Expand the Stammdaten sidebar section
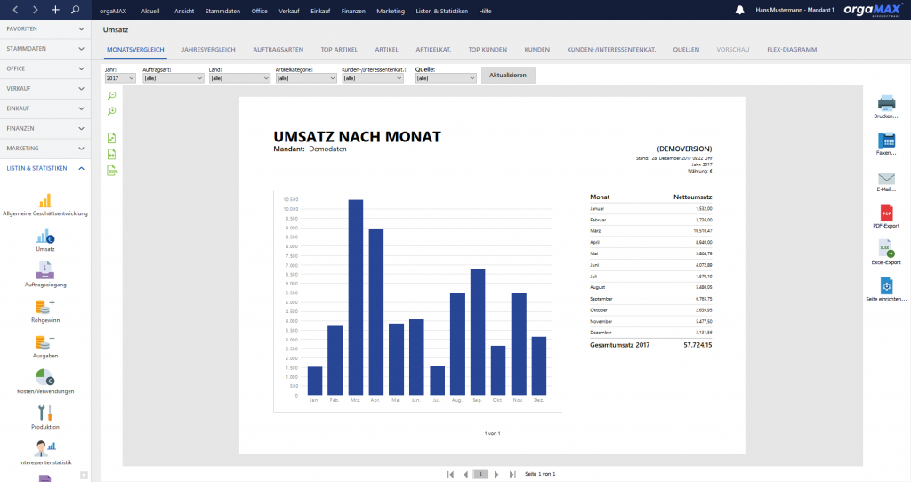The height and width of the screenshot is (482, 911). tap(45, 49)
